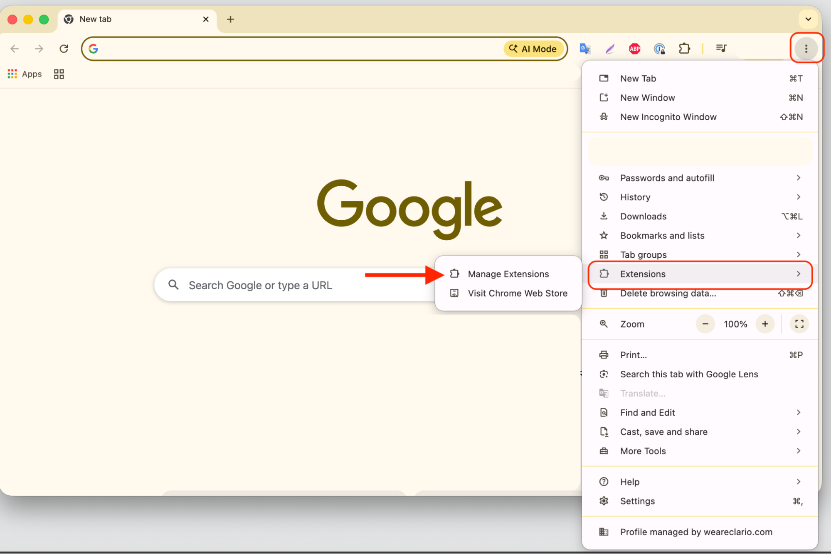The height and width of the screenshot is (554, 831).
Task: Click the purple pen extension icon
Action: point(610,49)
